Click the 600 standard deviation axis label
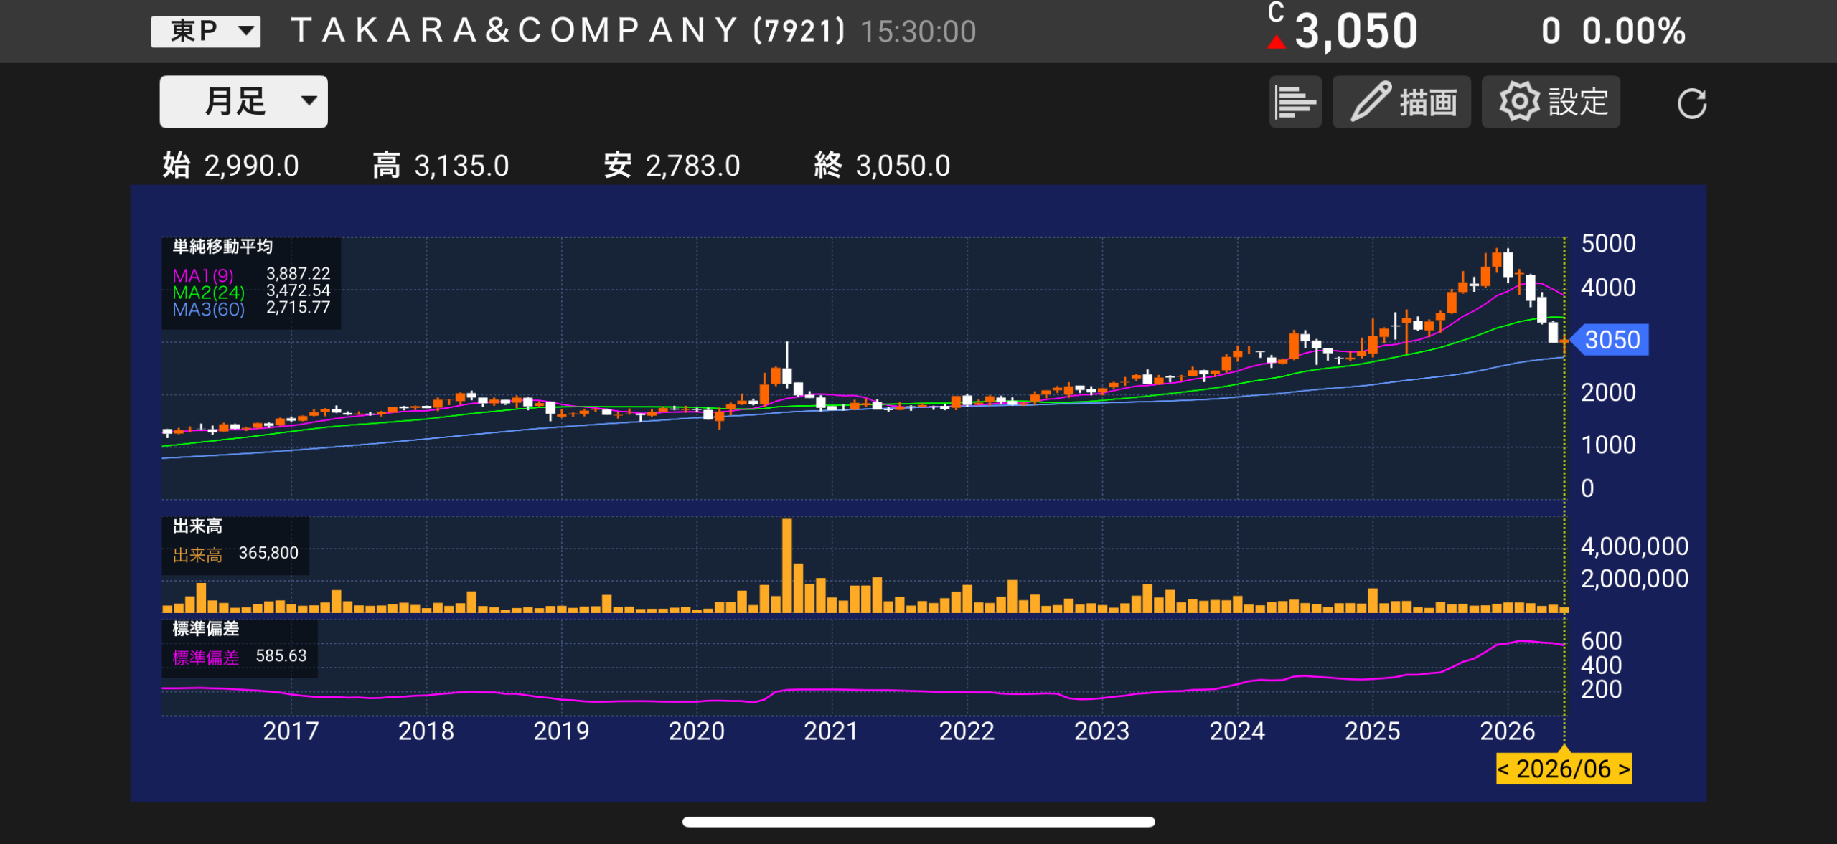 pos(1602,641)
